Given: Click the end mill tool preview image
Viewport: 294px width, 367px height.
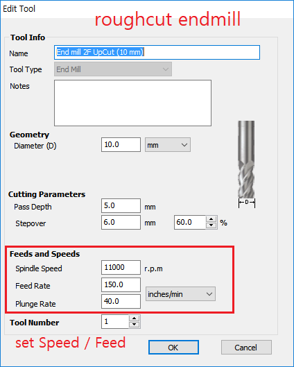Looking at the screenshot, I should (x=247, y=164).
